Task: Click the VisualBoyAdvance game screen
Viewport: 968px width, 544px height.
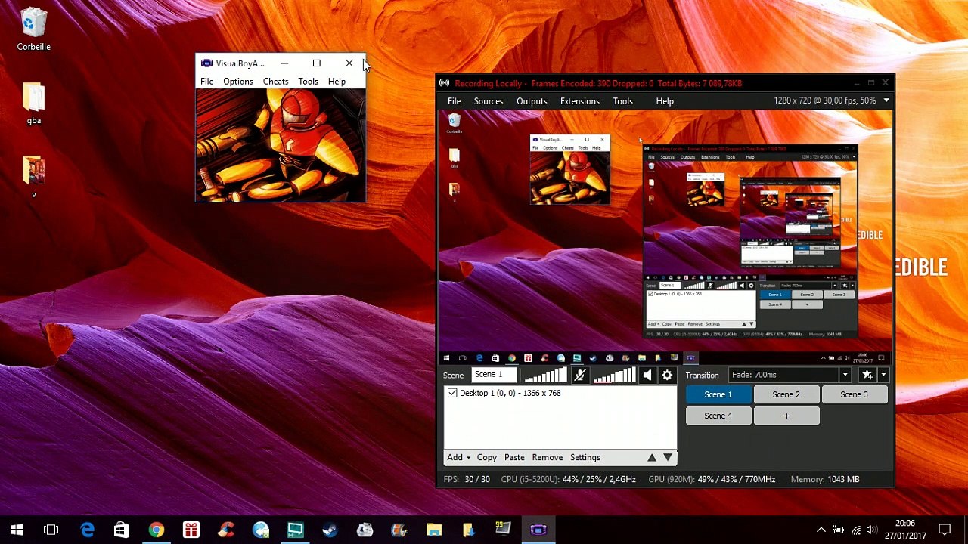Action: pyautogui.click(x=281, y=145)
